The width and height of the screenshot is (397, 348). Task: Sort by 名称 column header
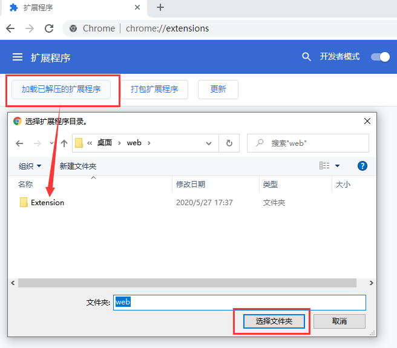[x=25, y=184]
